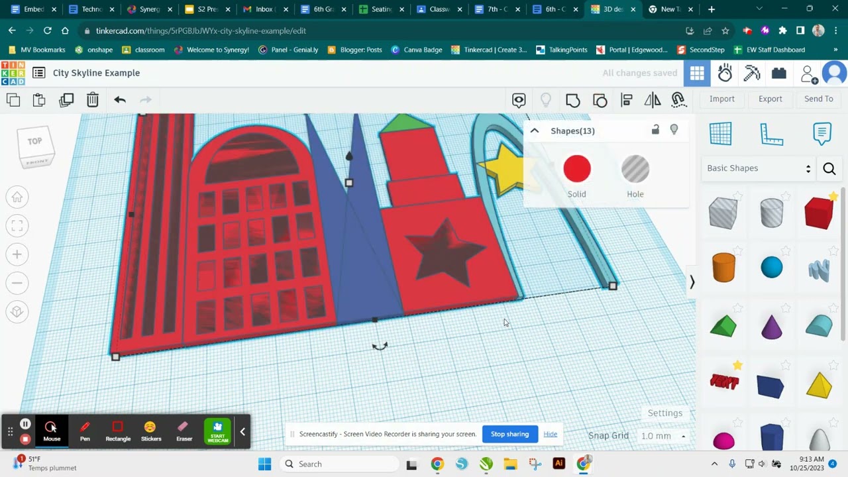Click the Hide link on sharing bar
Image resolution: width=848 pixels, height=477 pixels.
click(x=551, y=434)
